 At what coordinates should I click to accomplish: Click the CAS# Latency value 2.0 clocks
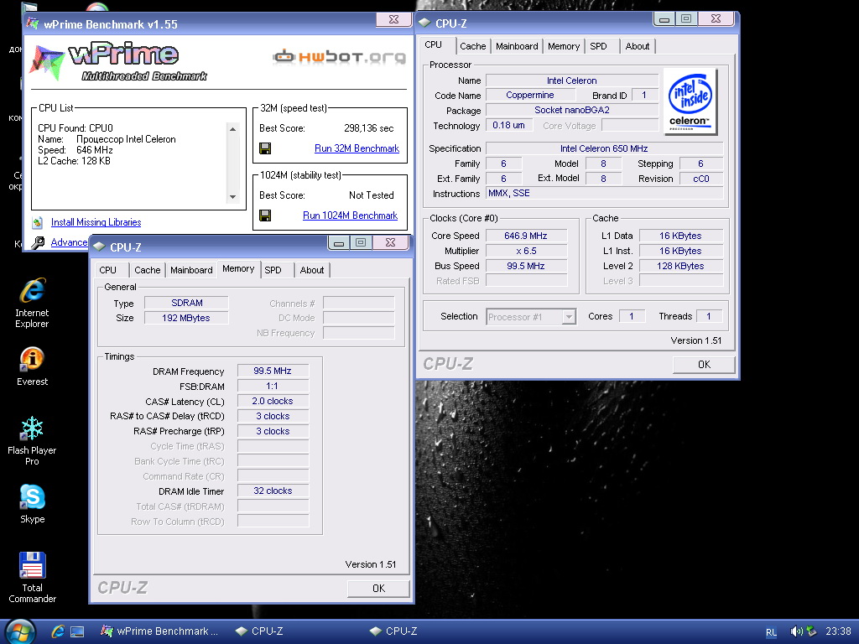(x=273, y=402)
